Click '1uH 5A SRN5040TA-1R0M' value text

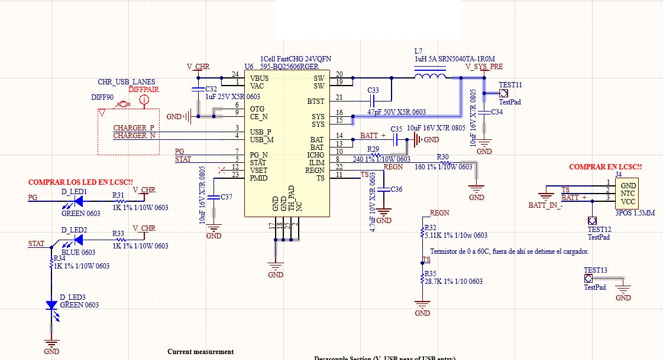[455, 59]
